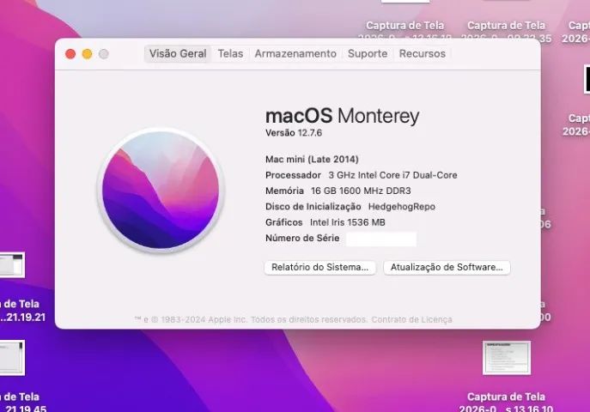Click the HedgehogRepo startup disk name
Viewport: 590px width, 412px height.
pyautogui.click(x=401, y=207)
